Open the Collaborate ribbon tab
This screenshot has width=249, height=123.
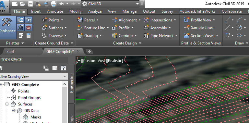pyautogui.click(x=232, y=11)
